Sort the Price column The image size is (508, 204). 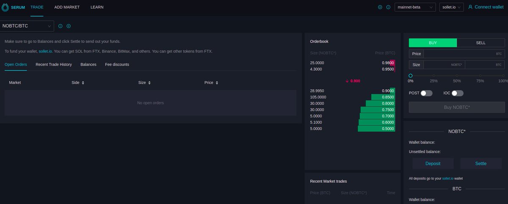(211, 83)
